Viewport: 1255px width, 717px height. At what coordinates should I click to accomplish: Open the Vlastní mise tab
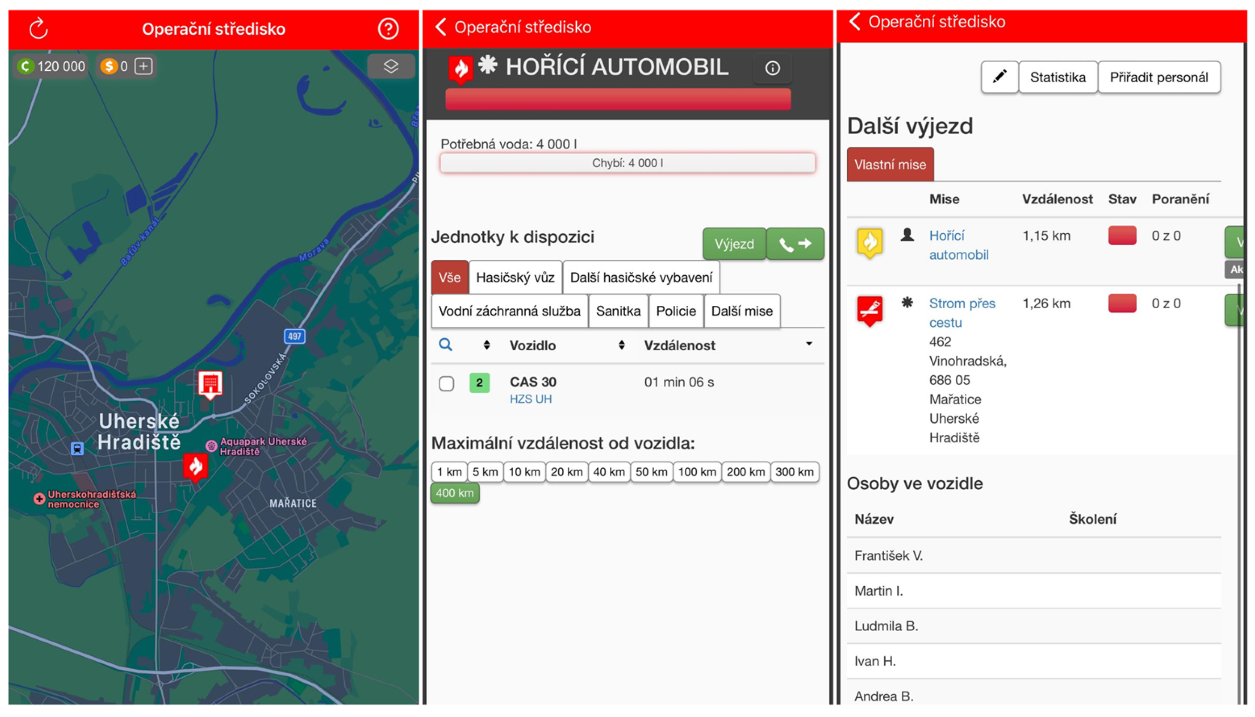890,165
